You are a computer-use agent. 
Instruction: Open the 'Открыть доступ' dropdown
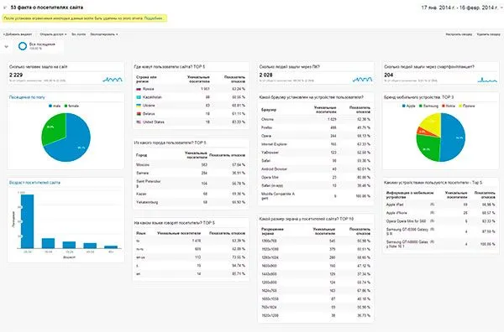53,34
